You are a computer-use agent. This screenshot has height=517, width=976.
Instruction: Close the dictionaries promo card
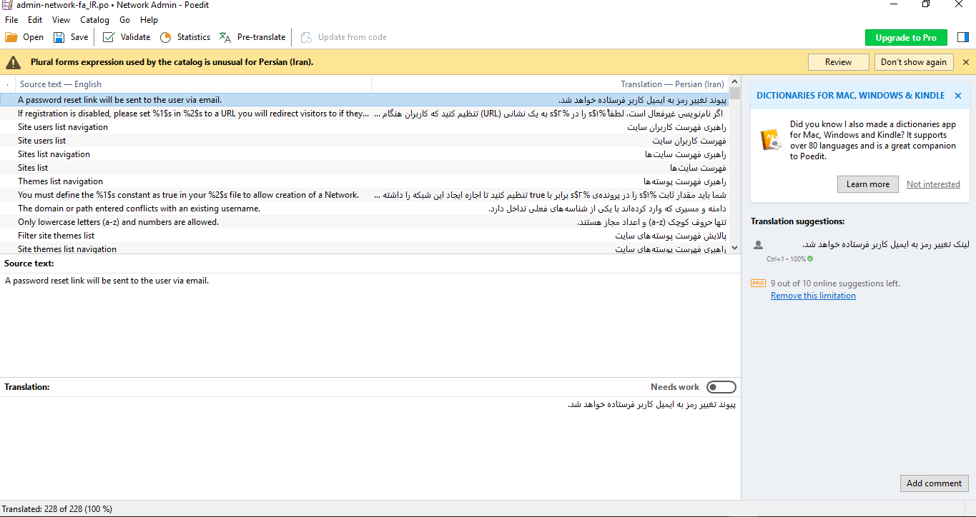(x=958, y=96)
